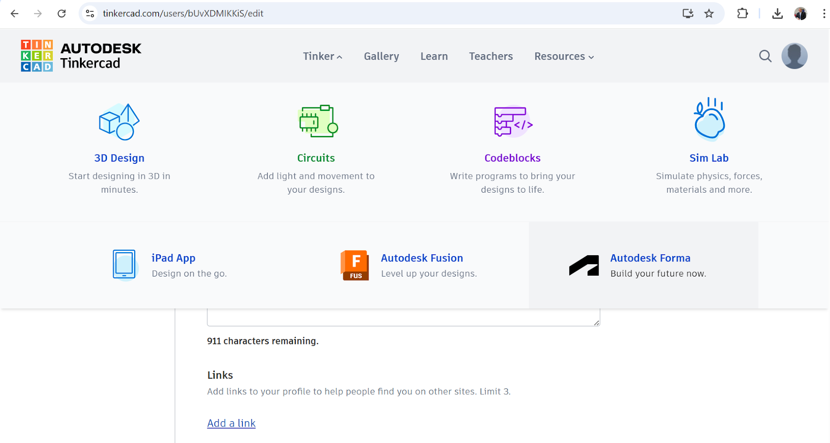Collapse the Tinker menu
The image size is (830, 443).
[x=322, y=56]
